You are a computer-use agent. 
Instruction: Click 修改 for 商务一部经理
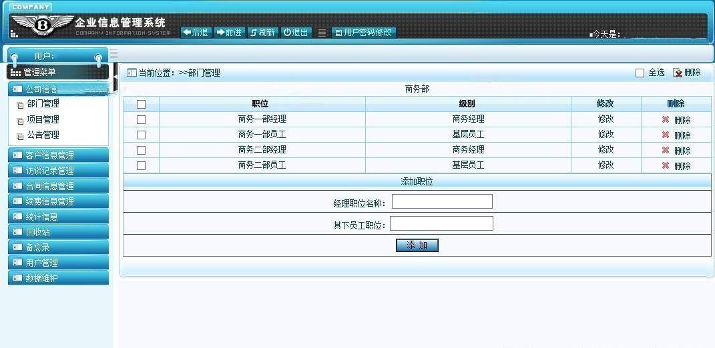[606, 119]
